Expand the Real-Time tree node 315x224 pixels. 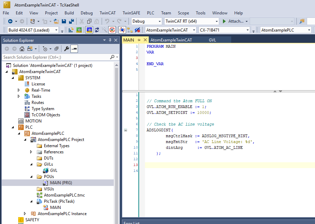(19, 90)
